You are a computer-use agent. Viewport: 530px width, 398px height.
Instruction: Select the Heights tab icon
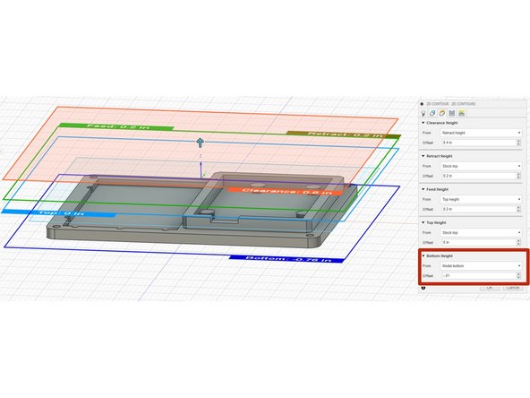[x=442, y=113]
